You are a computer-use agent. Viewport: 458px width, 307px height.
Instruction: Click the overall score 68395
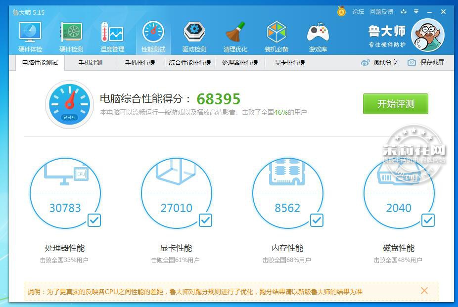pyautogui.click(x=219, y=99)
